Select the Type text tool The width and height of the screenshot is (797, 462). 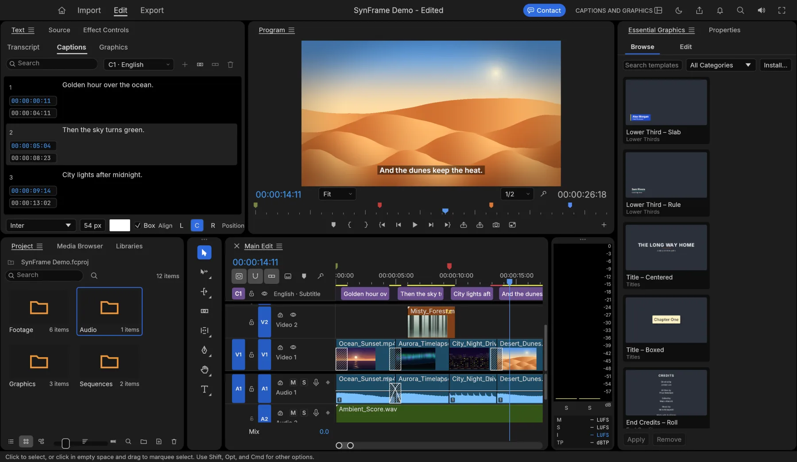(x=204, y=389)
